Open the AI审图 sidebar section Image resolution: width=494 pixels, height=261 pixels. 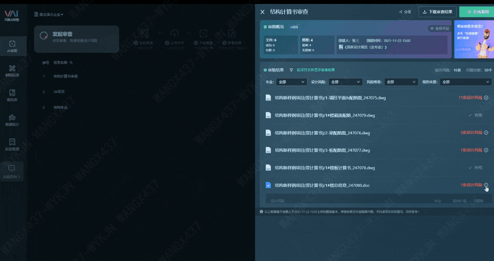pyautogui.click(x=12, y=46)
